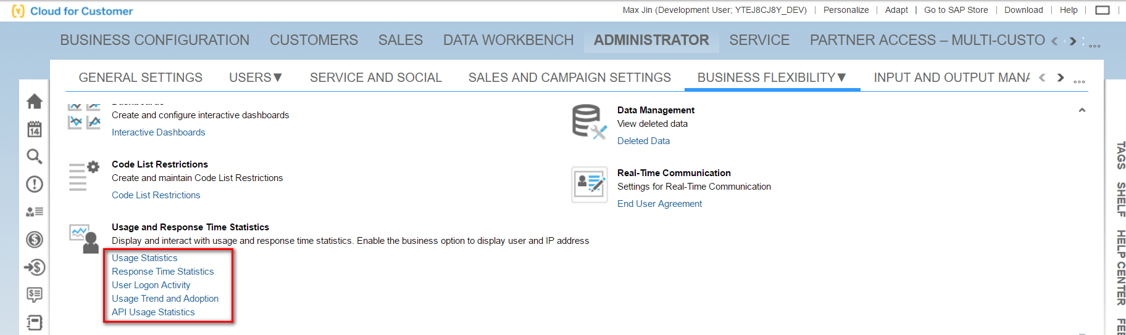Open Usage Trend and Adoption link
This screenshot has height=335, width=1126.
(x=165, y=299)
